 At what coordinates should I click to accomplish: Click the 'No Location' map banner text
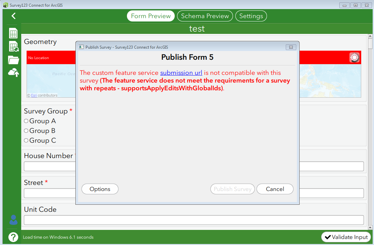coord(38,58)
